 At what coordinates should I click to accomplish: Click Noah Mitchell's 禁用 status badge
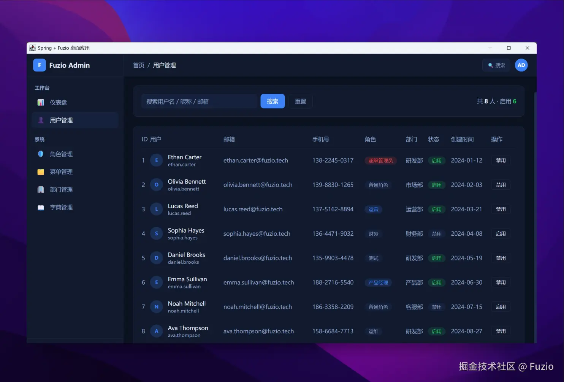436,307
